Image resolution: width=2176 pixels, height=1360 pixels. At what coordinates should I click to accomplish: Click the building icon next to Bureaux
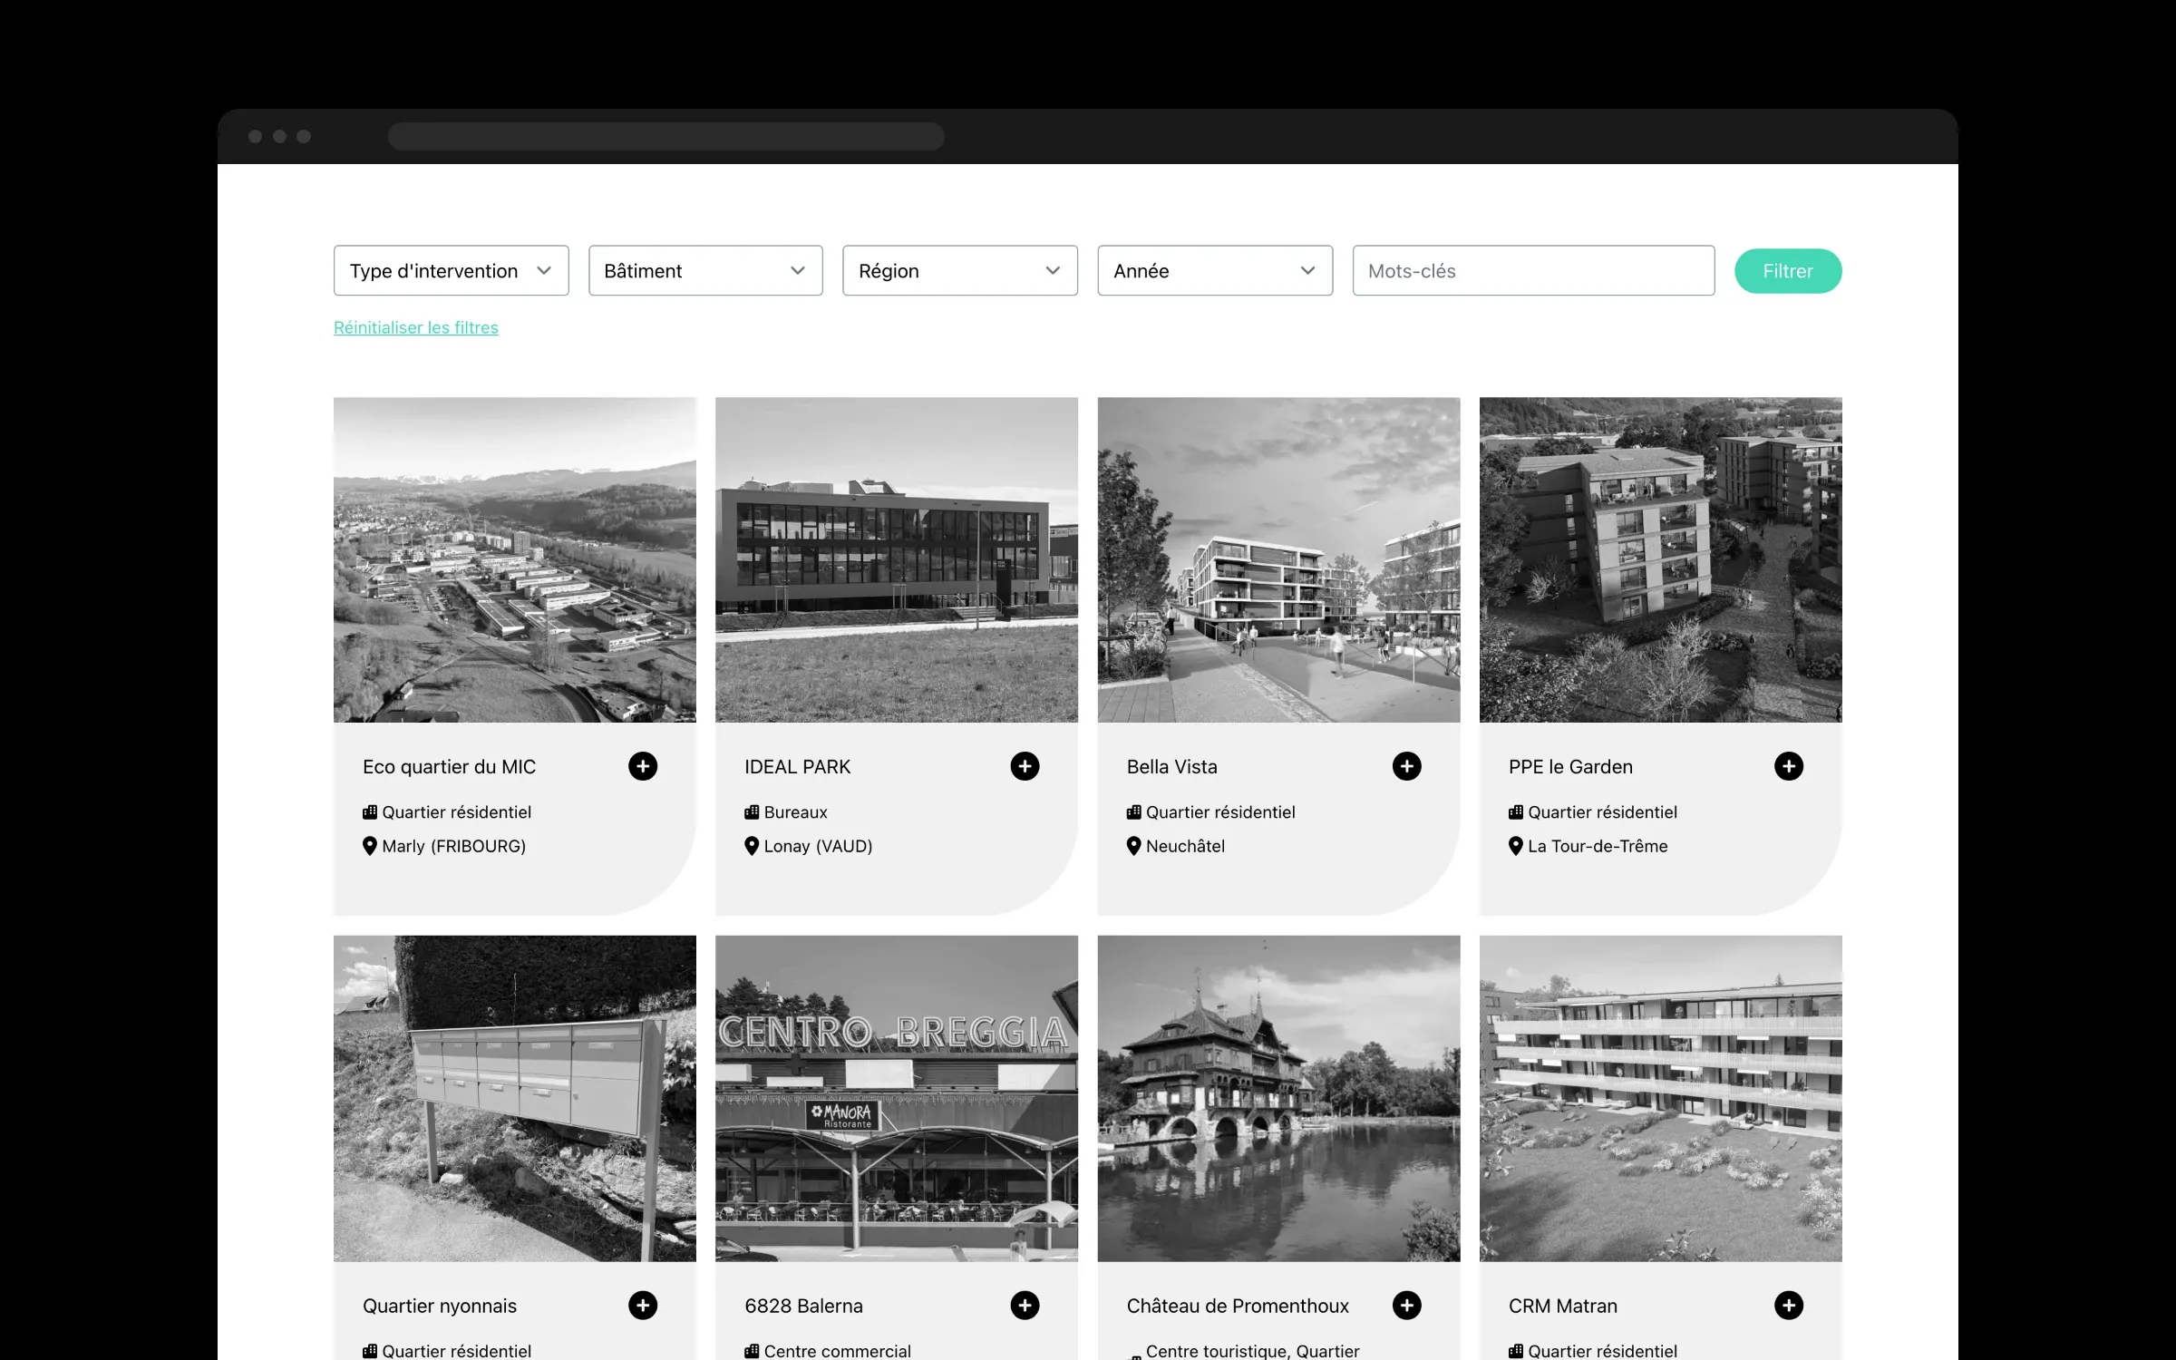[x=752, y=812]
